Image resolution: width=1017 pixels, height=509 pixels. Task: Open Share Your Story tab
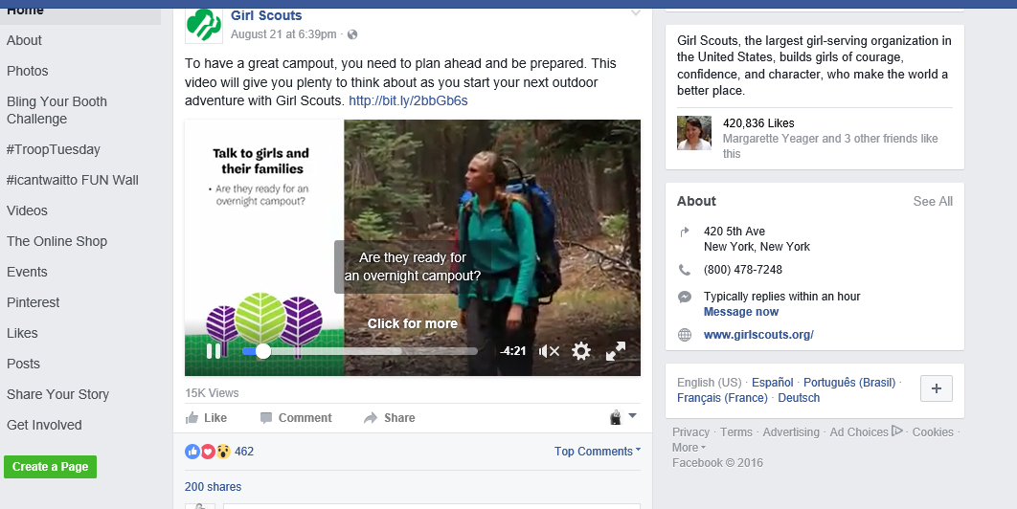[57, 394]
